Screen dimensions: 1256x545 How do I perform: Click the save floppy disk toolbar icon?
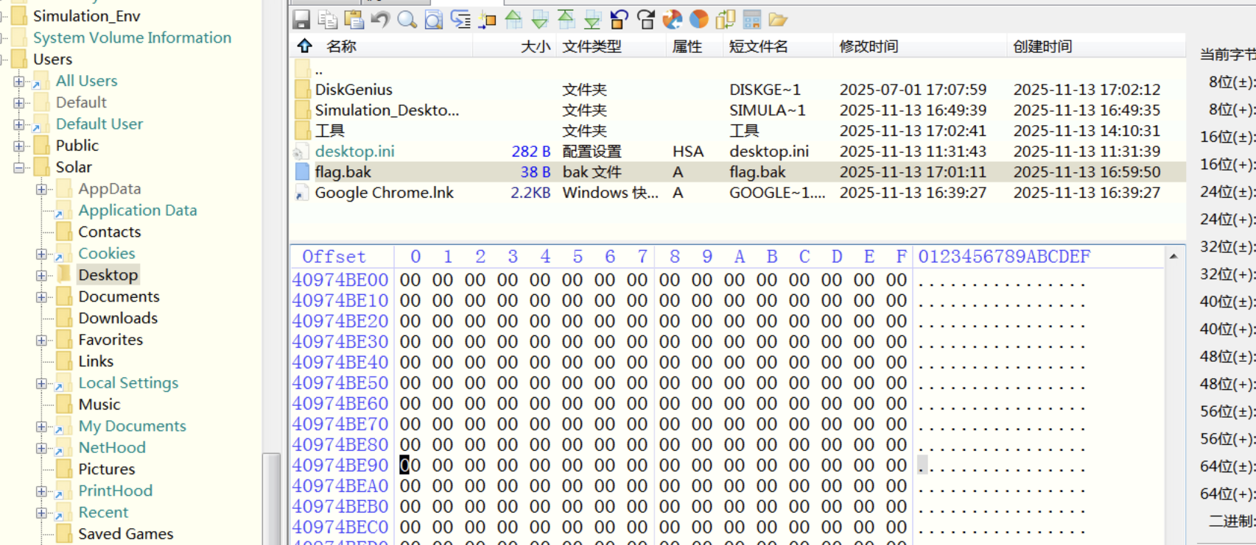click(x=301, y=20)
